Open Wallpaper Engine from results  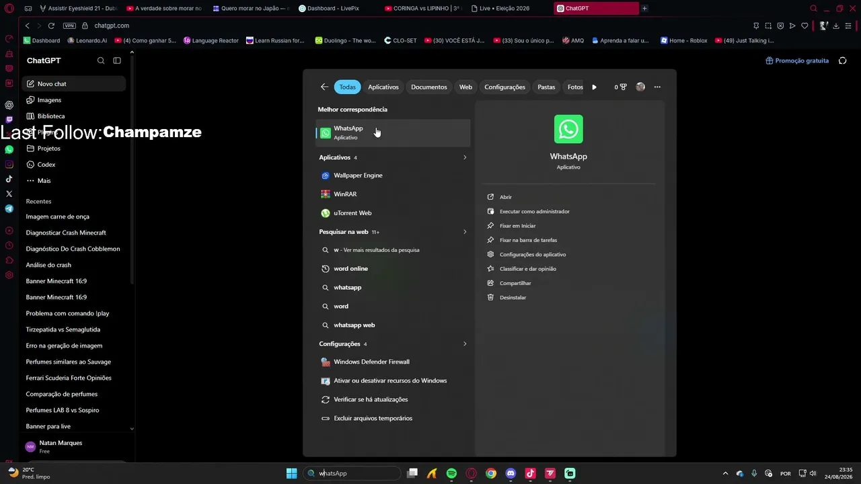393,175
